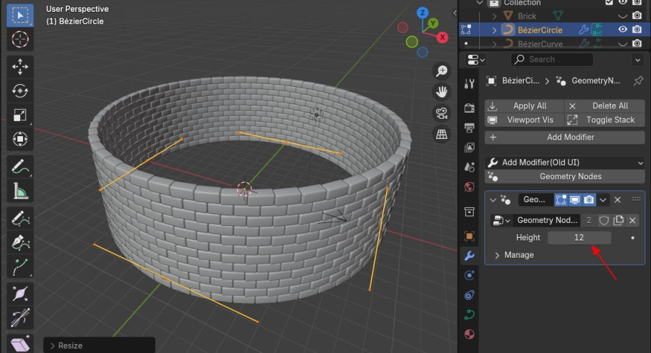Click the Geometry Nodes button
This screenshot has width=651, height=353.
tap(565, 176)
